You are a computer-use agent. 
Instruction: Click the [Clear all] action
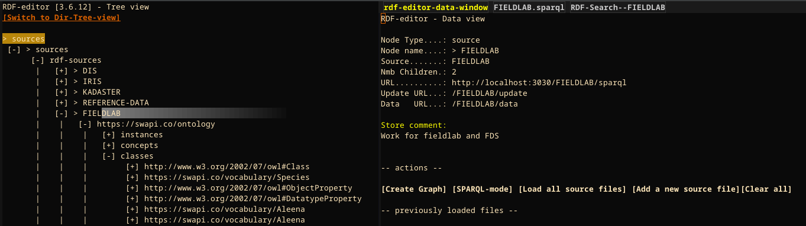tap(766, 189)
